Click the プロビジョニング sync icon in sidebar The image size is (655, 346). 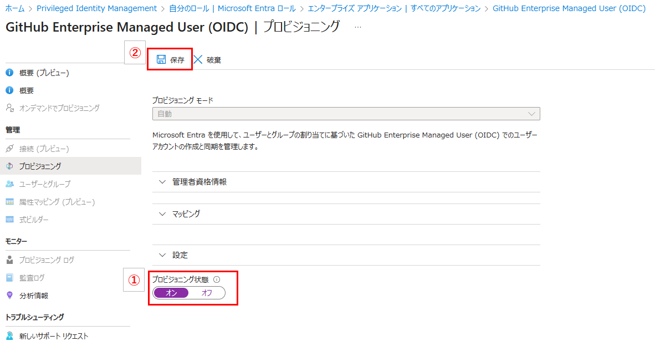(x=9, y=166)
